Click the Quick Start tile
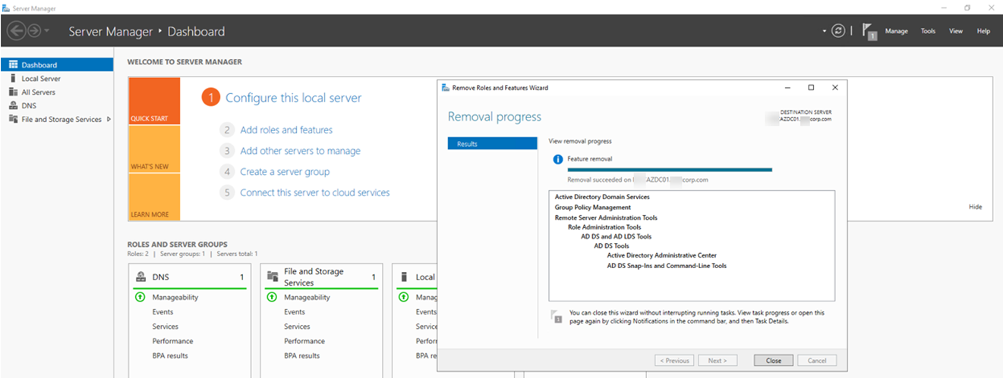1003x378 pixels. coord(154,101)
